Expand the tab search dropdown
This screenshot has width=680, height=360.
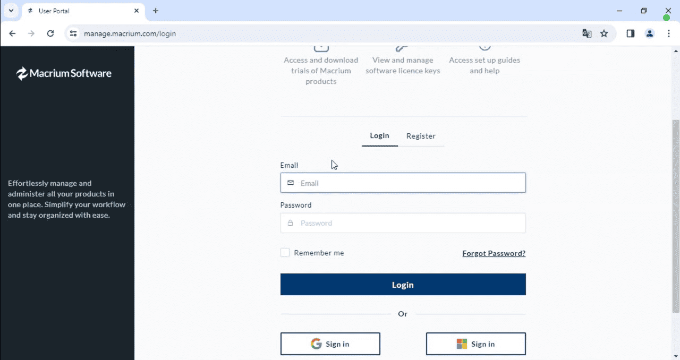(11, 11)
